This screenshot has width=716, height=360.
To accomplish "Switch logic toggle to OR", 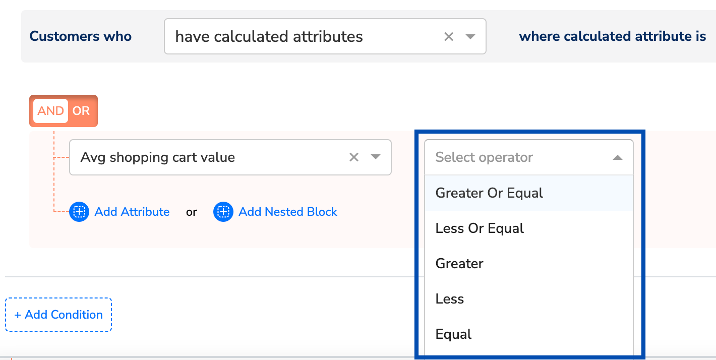I will coord(81,111).
